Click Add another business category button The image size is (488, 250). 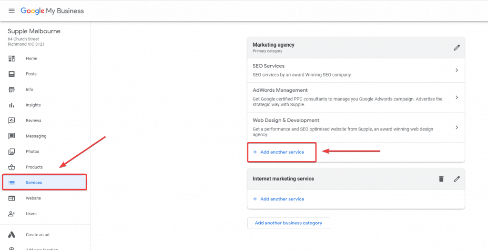[x=288, y=223]
